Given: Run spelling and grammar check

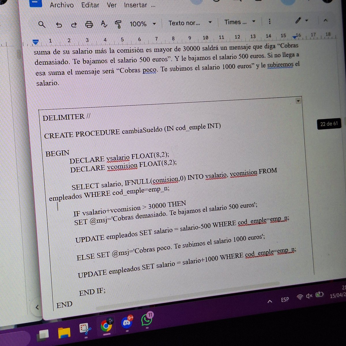Looking at the screenshot, I should click(104, 24).
